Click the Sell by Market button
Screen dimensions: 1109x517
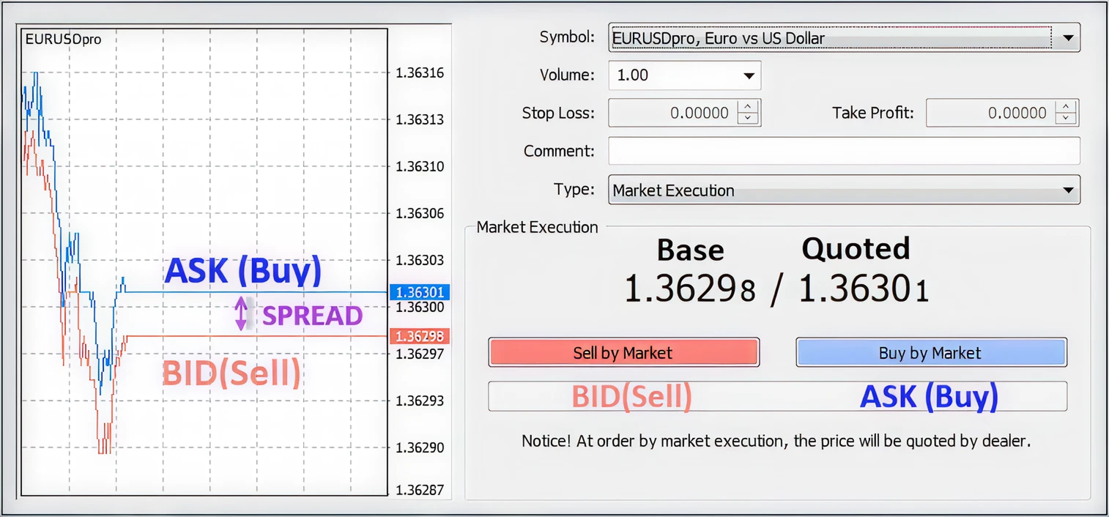tap(623, 352)
